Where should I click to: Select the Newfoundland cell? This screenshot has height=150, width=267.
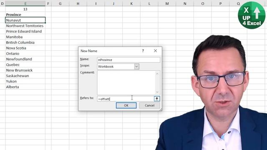point(25,59)
